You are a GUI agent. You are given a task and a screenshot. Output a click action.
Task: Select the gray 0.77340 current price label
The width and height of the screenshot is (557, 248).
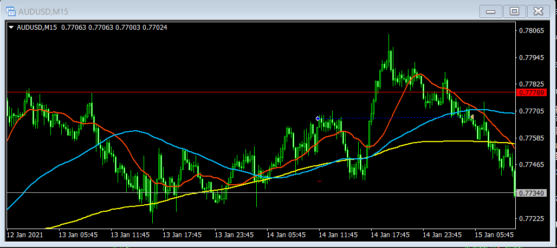(532, 193)
